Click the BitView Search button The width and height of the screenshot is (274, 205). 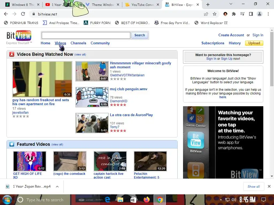click(x=140, y=35)
